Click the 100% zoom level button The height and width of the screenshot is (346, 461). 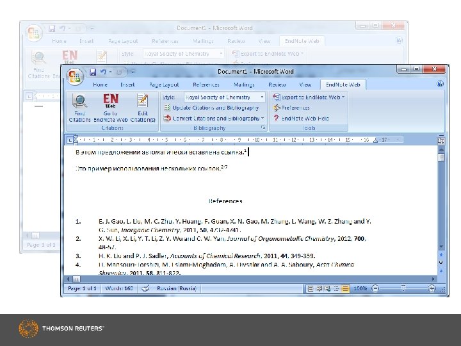click(360, 288)
